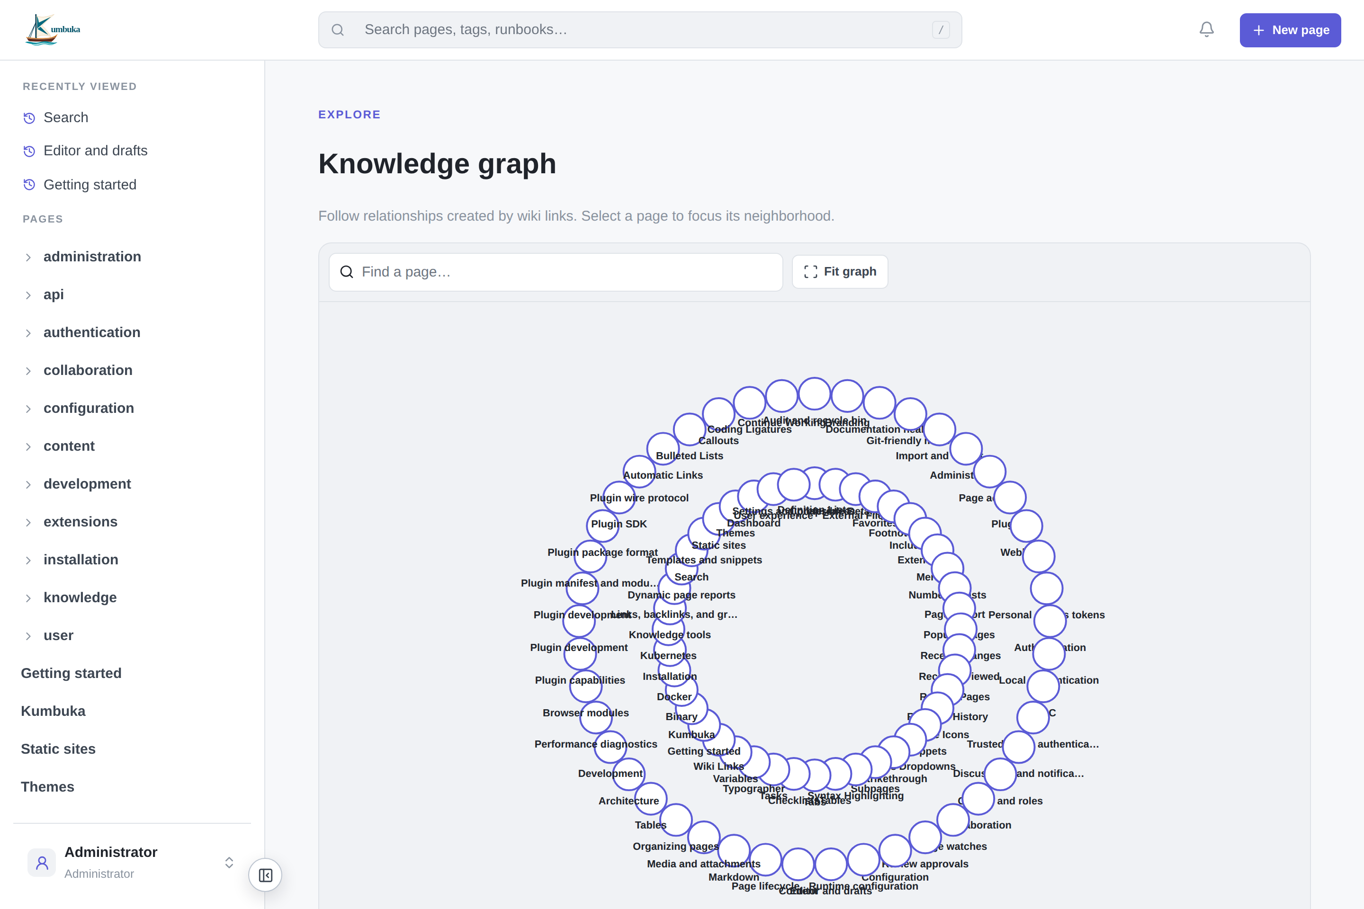
Task: Click the Kumbuka sailboat logo
Action: coord(53,29)
